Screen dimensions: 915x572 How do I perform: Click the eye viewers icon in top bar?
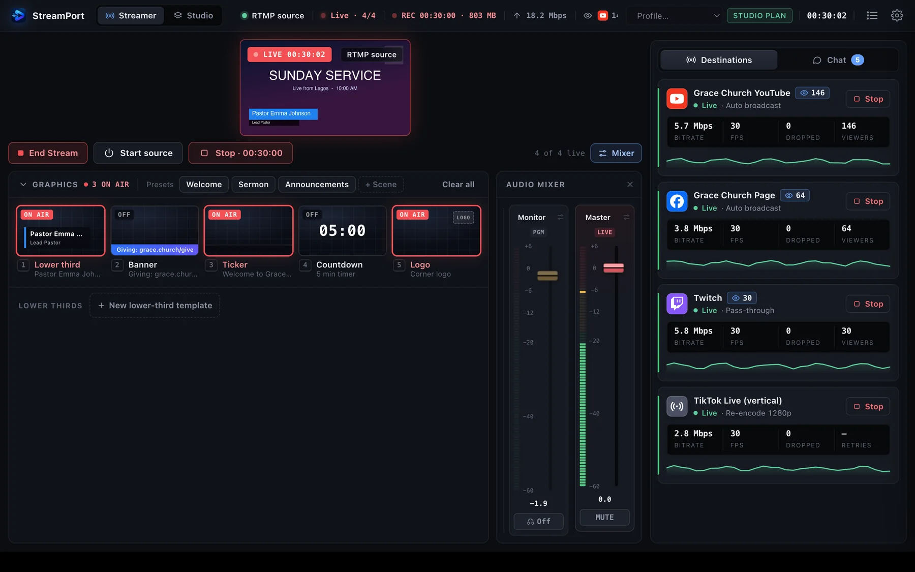tap(588, 16)
